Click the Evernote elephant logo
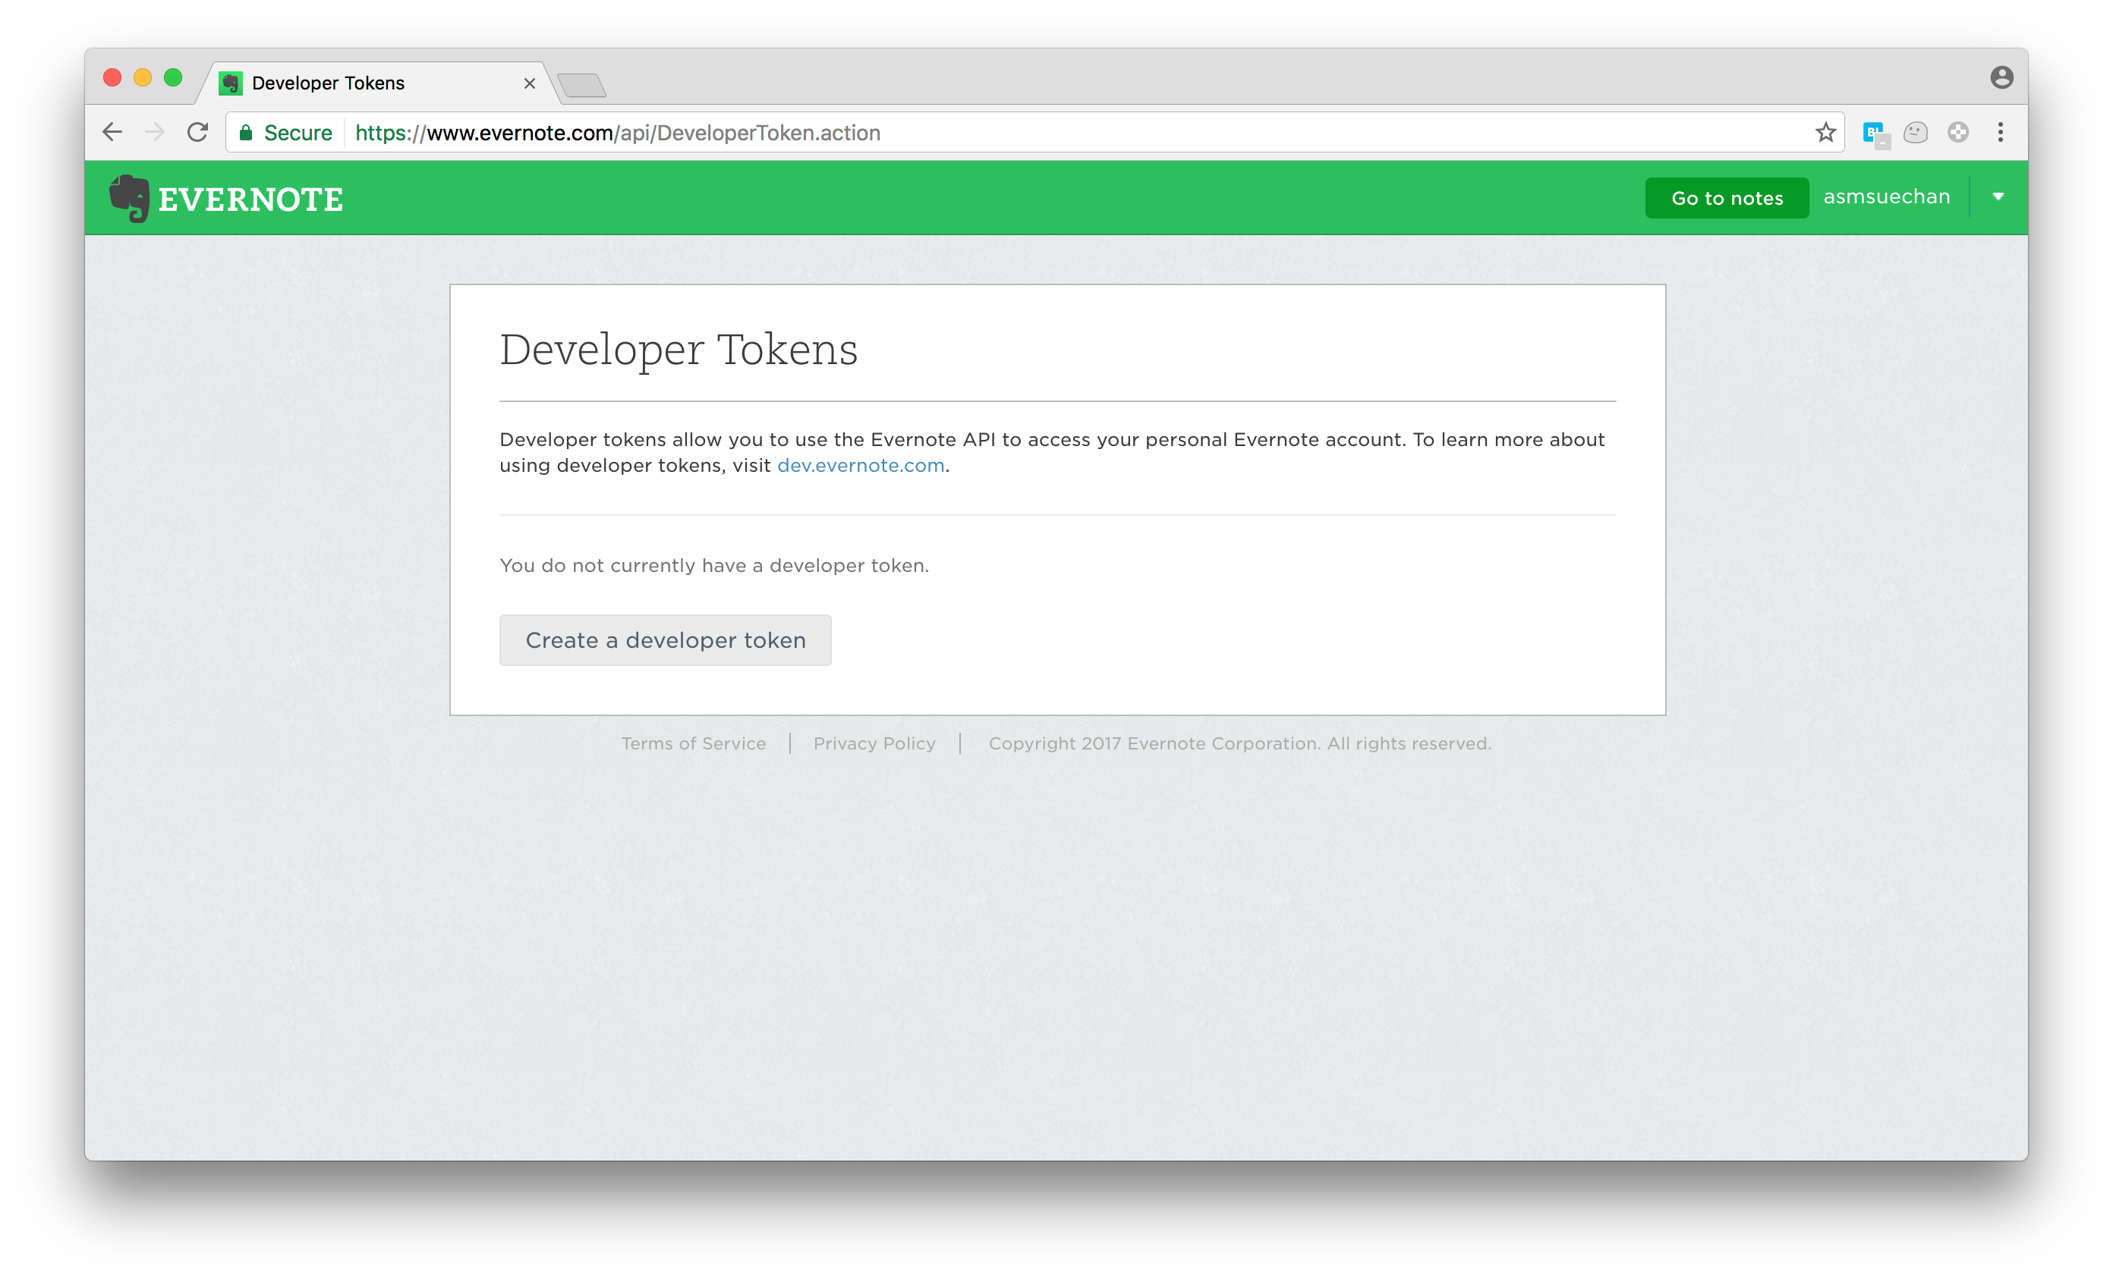Screen dimensions: 2113x1282 tap(131, 198)
